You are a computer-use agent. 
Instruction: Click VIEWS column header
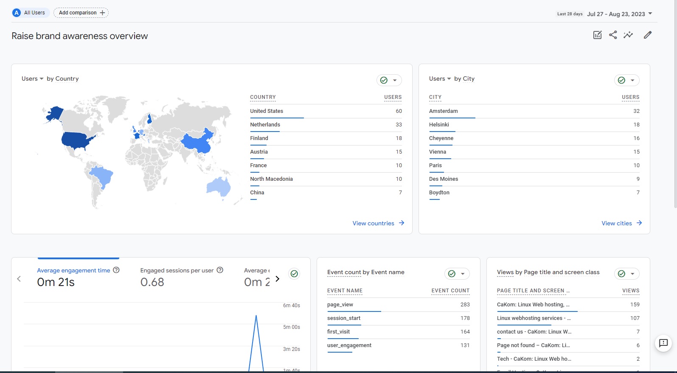coord(631,291)
